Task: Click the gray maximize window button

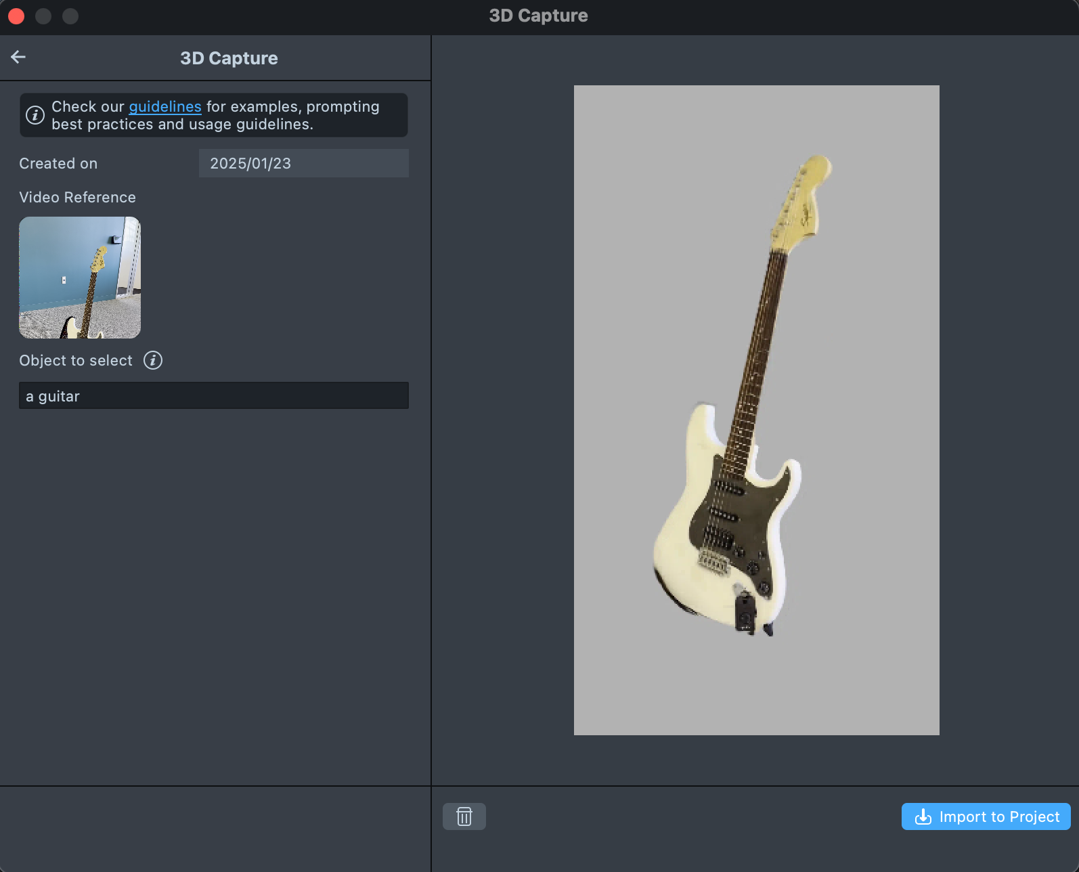Action: [70, 16]
